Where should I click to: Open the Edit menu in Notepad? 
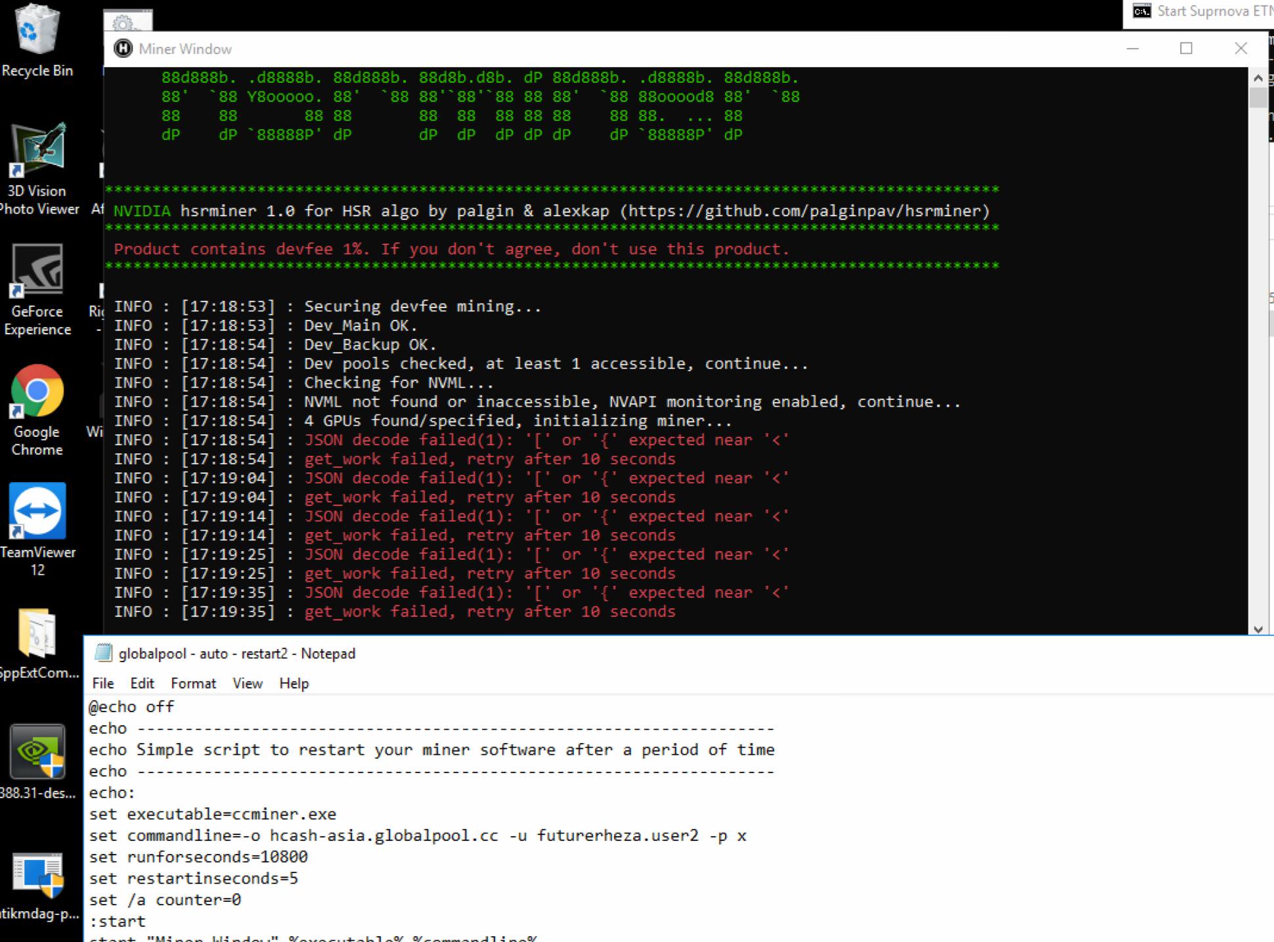click(142, 683)
